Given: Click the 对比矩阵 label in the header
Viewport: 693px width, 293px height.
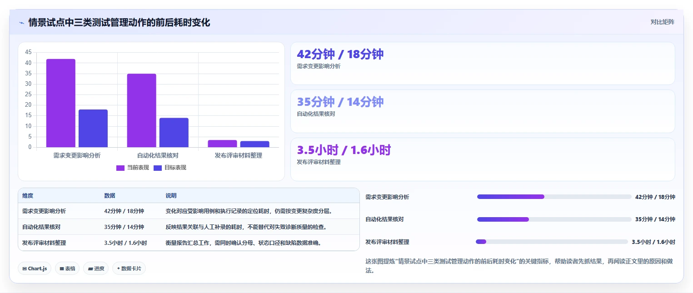Looking at the screenshot, I should pyautogui.click(x=663, y=22).
